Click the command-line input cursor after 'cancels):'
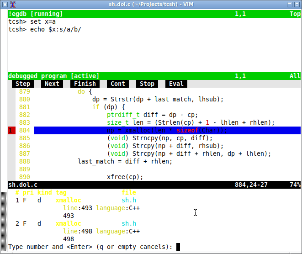 click(x=178, y=247)
